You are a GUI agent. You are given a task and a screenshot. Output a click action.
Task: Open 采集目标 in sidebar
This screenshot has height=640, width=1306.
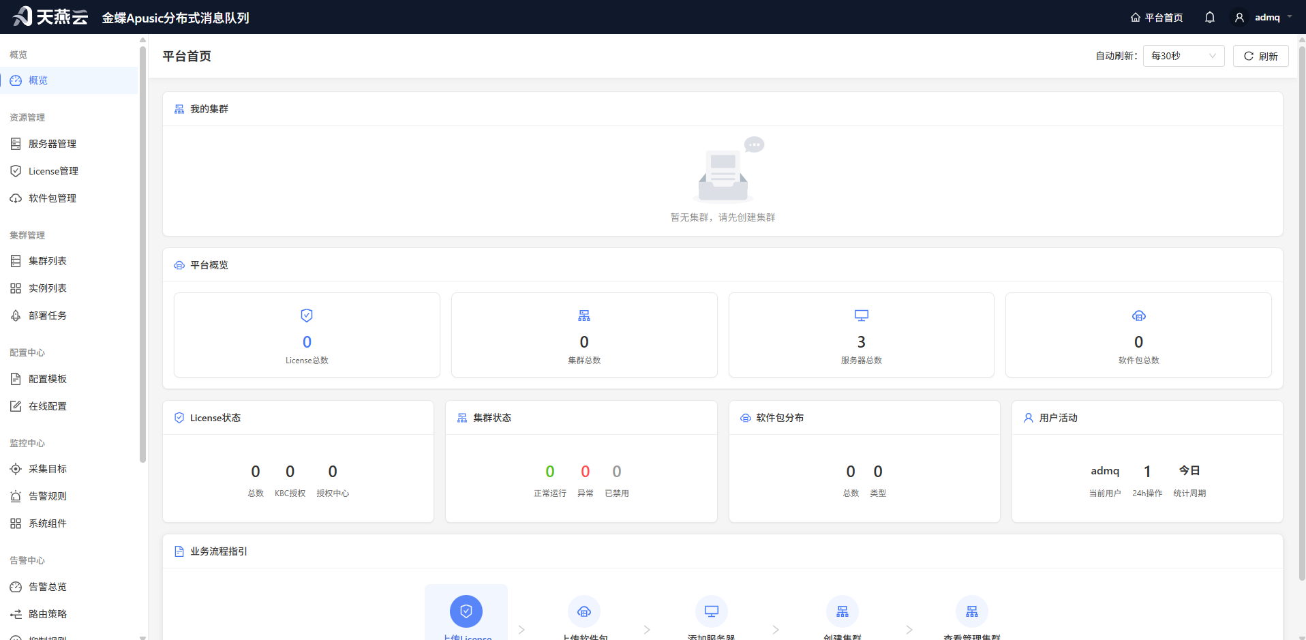[x=69, y=469]
